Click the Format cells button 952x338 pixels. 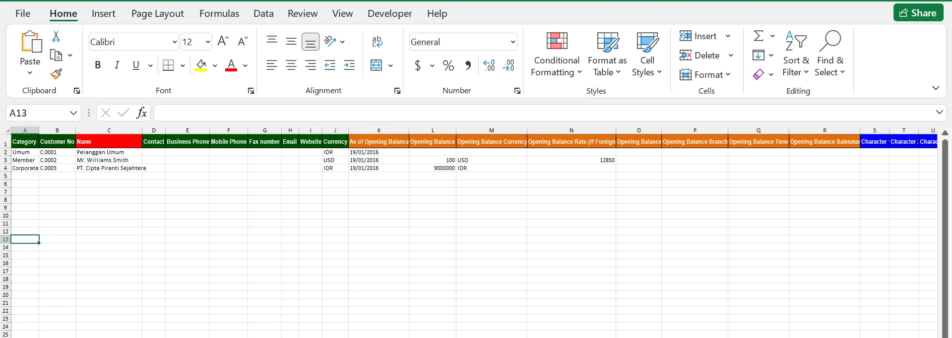tap(705, 74)
